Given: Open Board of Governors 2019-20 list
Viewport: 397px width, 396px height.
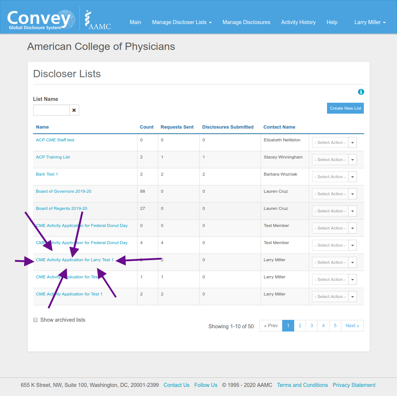Looking at the screenshot, I should tap(63, 191).
